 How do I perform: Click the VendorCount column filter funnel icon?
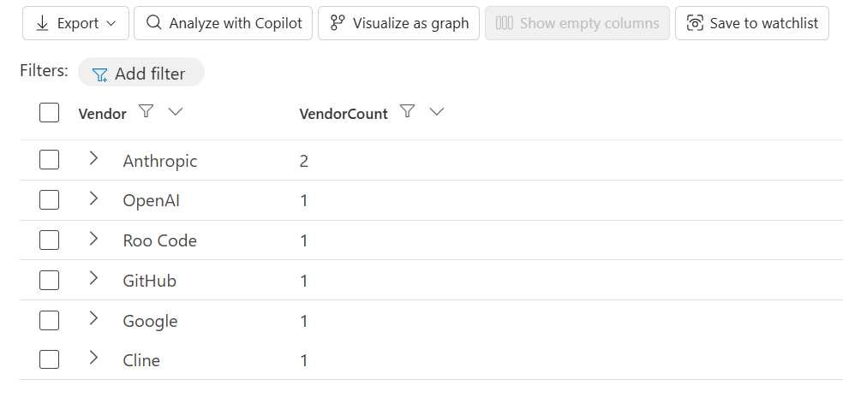(x=408, y=111)
